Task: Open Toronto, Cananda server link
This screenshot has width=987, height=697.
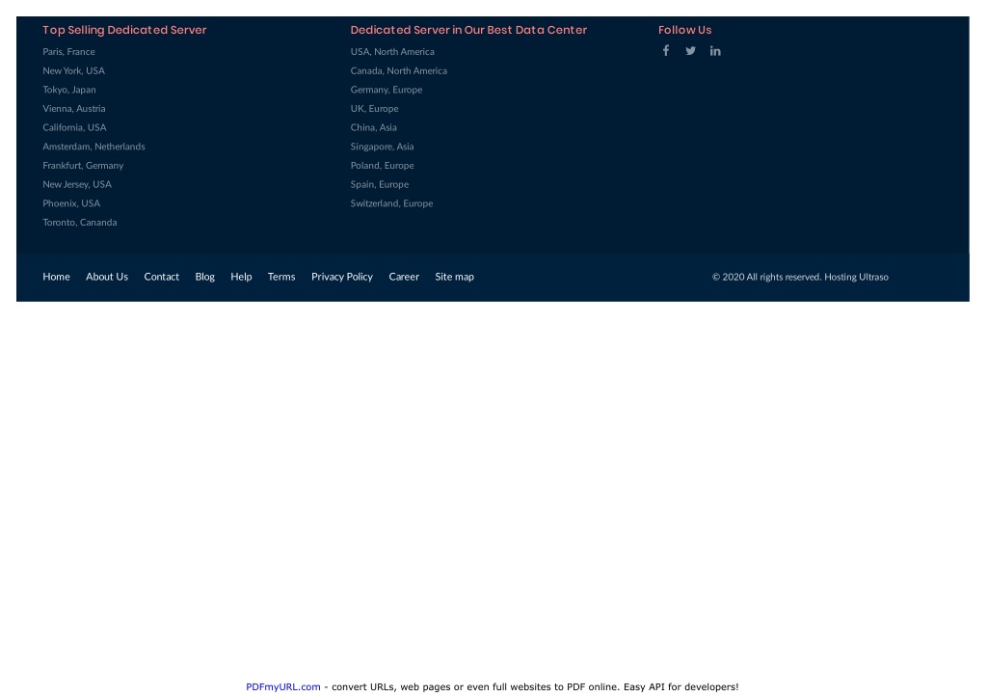Action: pyautogui.click(x=80, y=222)
